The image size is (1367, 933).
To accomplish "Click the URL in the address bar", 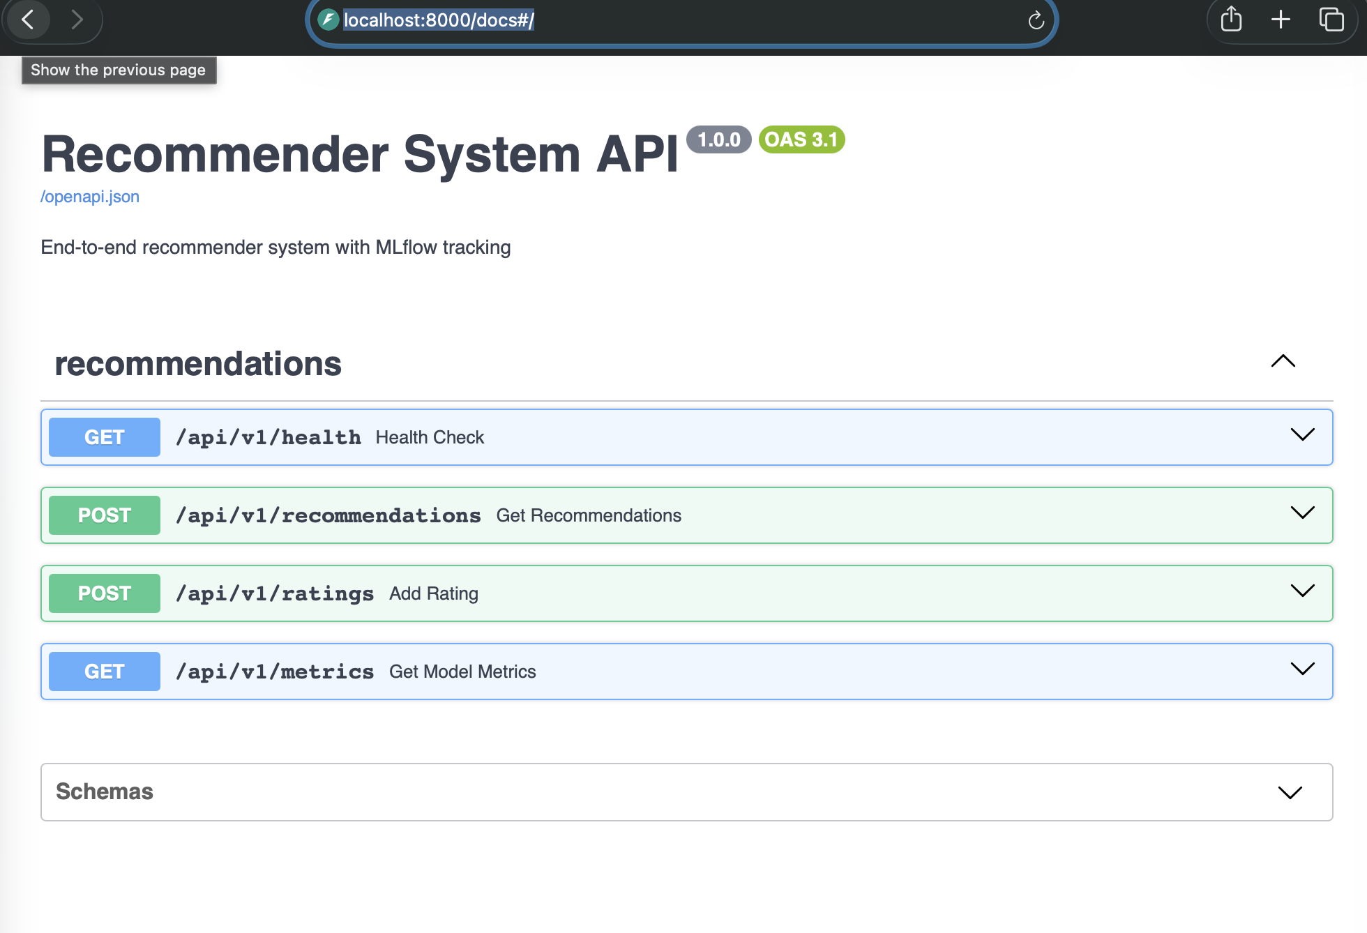I will pyautogui.click(x=439, y=21).
